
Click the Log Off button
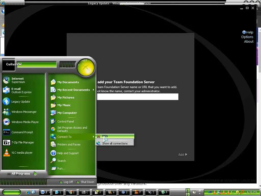point(66,182)
